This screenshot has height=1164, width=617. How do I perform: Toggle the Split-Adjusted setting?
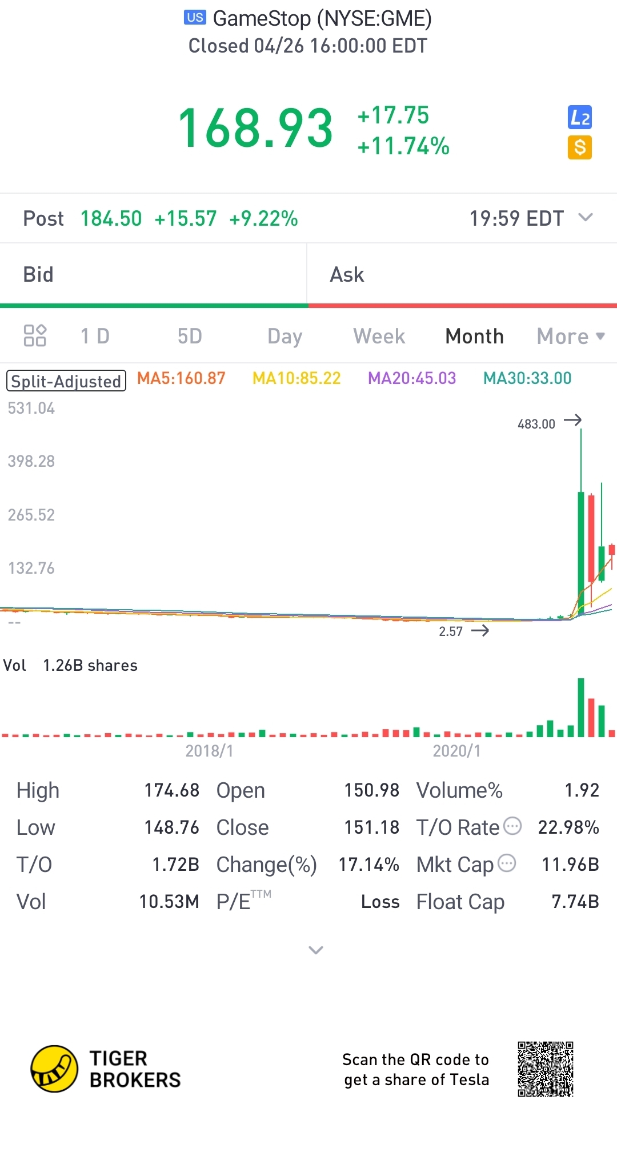[66, 381]
